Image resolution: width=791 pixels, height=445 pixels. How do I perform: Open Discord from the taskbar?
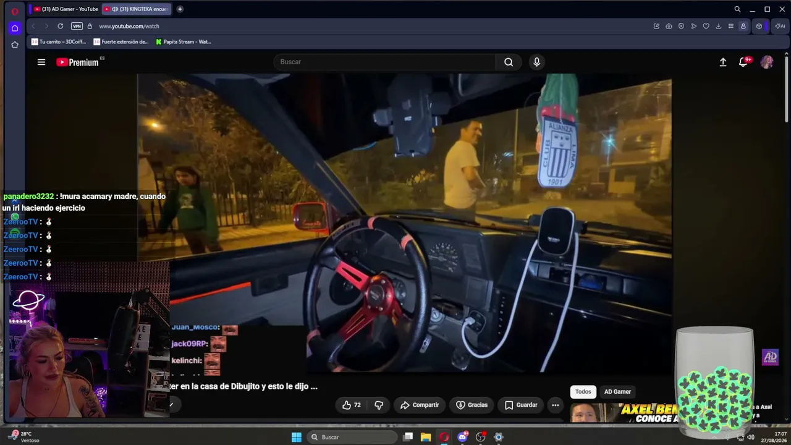pos(462,437)
